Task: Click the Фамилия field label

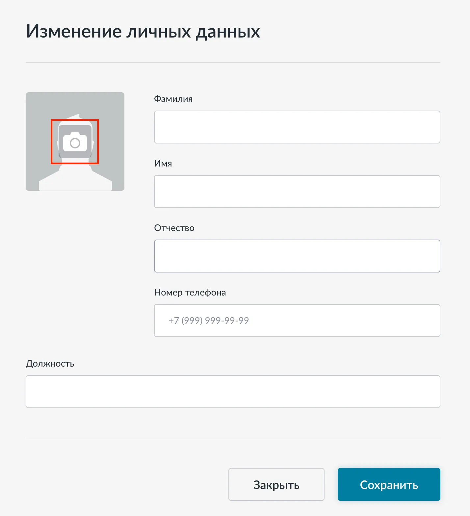Action: (173, 99)
